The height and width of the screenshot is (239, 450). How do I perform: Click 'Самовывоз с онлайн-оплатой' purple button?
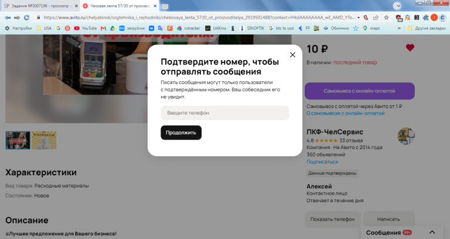click(359, 91)
